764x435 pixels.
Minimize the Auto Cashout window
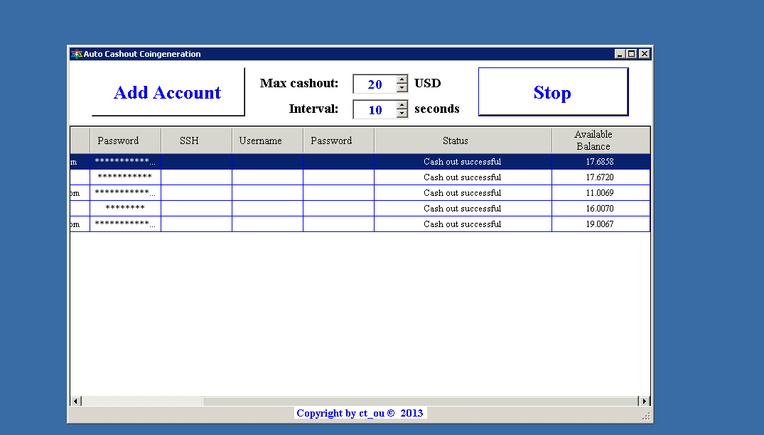tap(619, 53)
